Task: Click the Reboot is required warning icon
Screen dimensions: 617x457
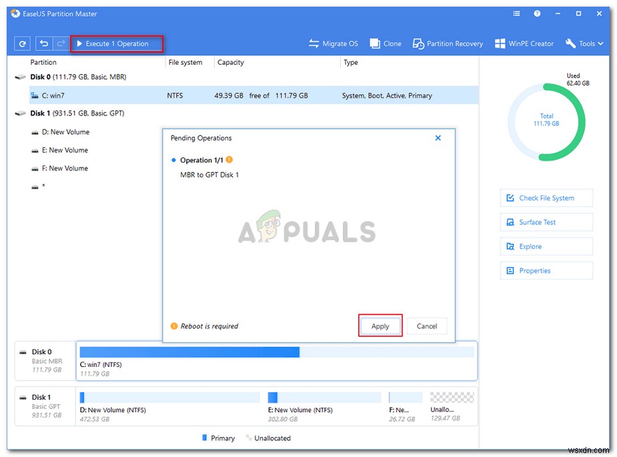Action: pos(174,326)
